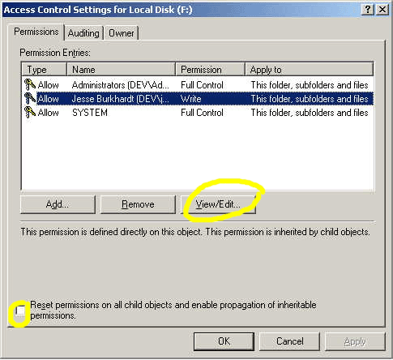Image resolution: width=393 pixels, height=360 pixels.
Task: Click the Permission column header
Action: pos(211,70)
